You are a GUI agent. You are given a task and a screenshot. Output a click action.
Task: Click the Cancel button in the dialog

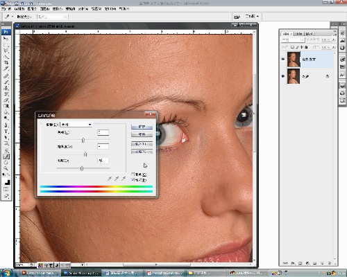pyautogui.click(x=142, y=134)
